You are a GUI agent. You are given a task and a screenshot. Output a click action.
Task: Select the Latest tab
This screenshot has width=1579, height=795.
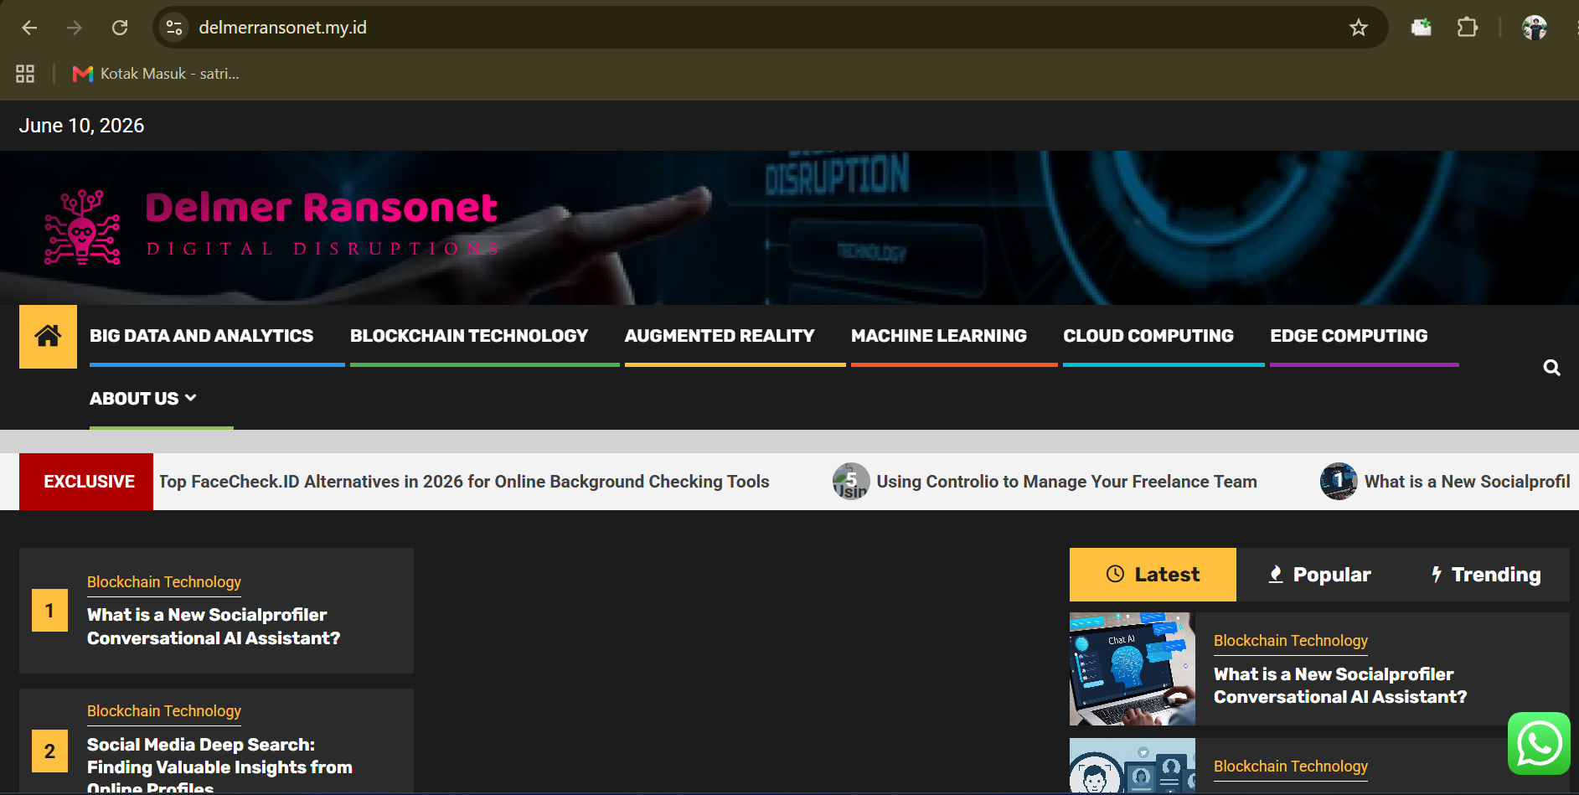point(1153,575)
